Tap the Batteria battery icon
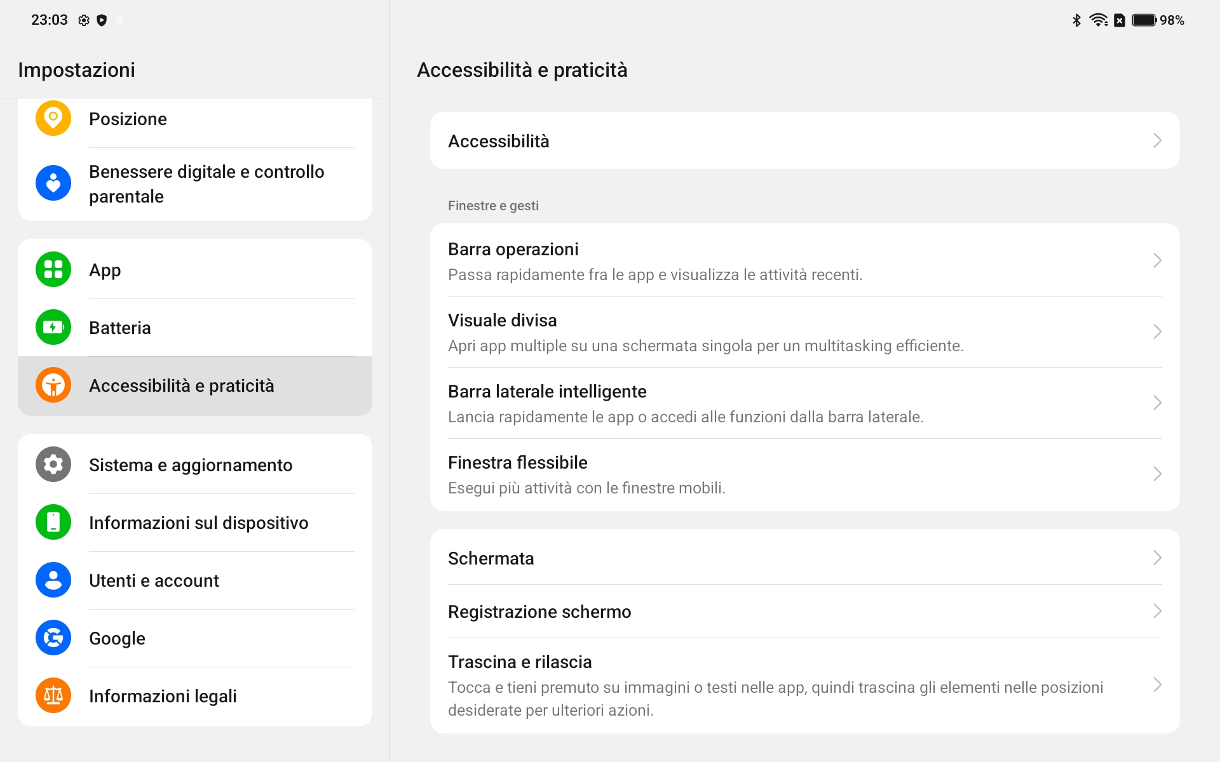Viewport: 1220px width, 762px height. tap(53, 327)
